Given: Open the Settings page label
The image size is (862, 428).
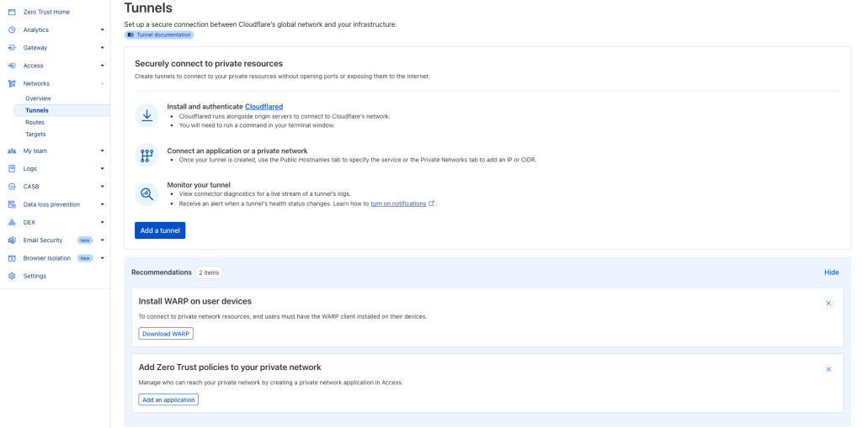Looking at the screenshot, I should tap(35, 276).
